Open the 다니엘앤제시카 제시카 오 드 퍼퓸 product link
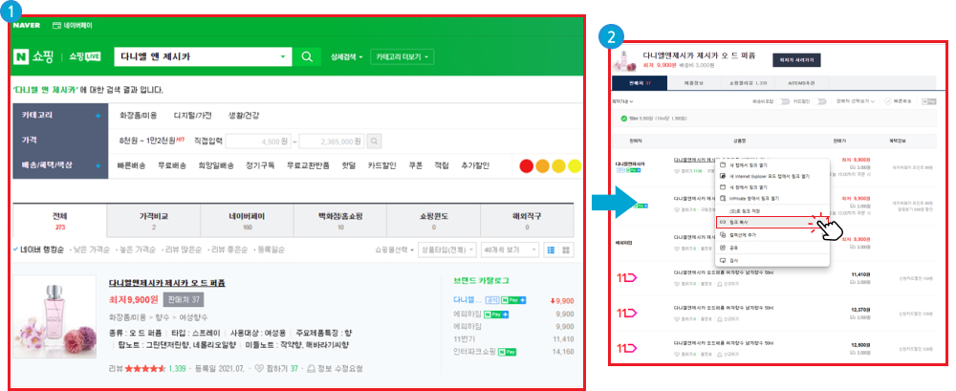The width and height of the screenshot is (956, 391). 167,283
